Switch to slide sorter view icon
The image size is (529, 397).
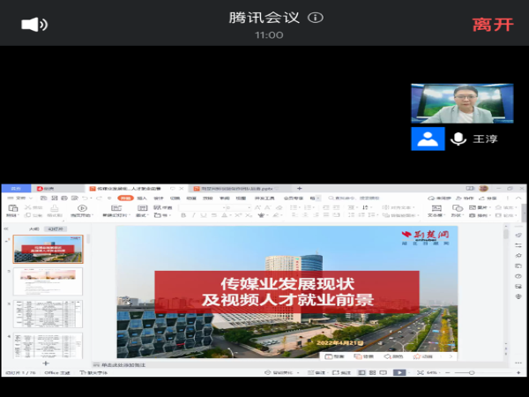click(x=372, y=372)
